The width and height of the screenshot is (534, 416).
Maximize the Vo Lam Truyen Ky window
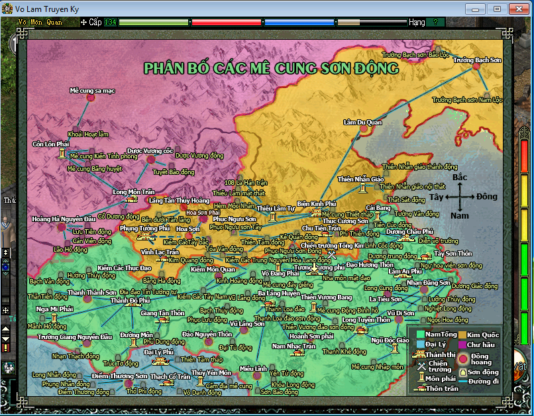[496, 9]
